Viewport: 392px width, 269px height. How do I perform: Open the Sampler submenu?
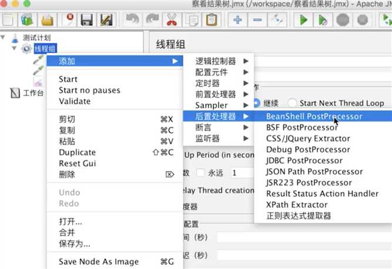219,105
